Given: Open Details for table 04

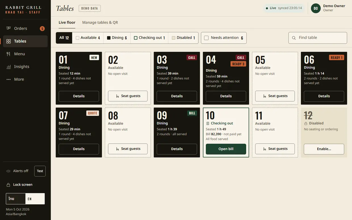Looking at the screenshot, I should coord(226,96).
